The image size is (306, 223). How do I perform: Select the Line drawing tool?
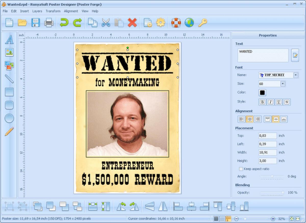(x=9, y=79)
